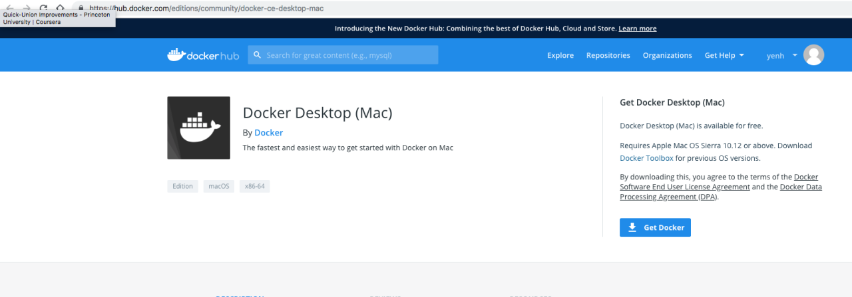852x297 pixels.
Task: Click the Get Docker button
Action: (655, 227)
